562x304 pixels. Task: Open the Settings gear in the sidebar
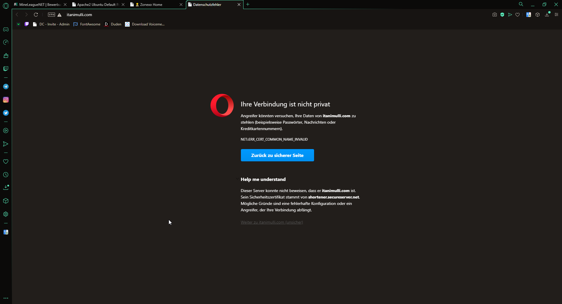pos(6,214)
